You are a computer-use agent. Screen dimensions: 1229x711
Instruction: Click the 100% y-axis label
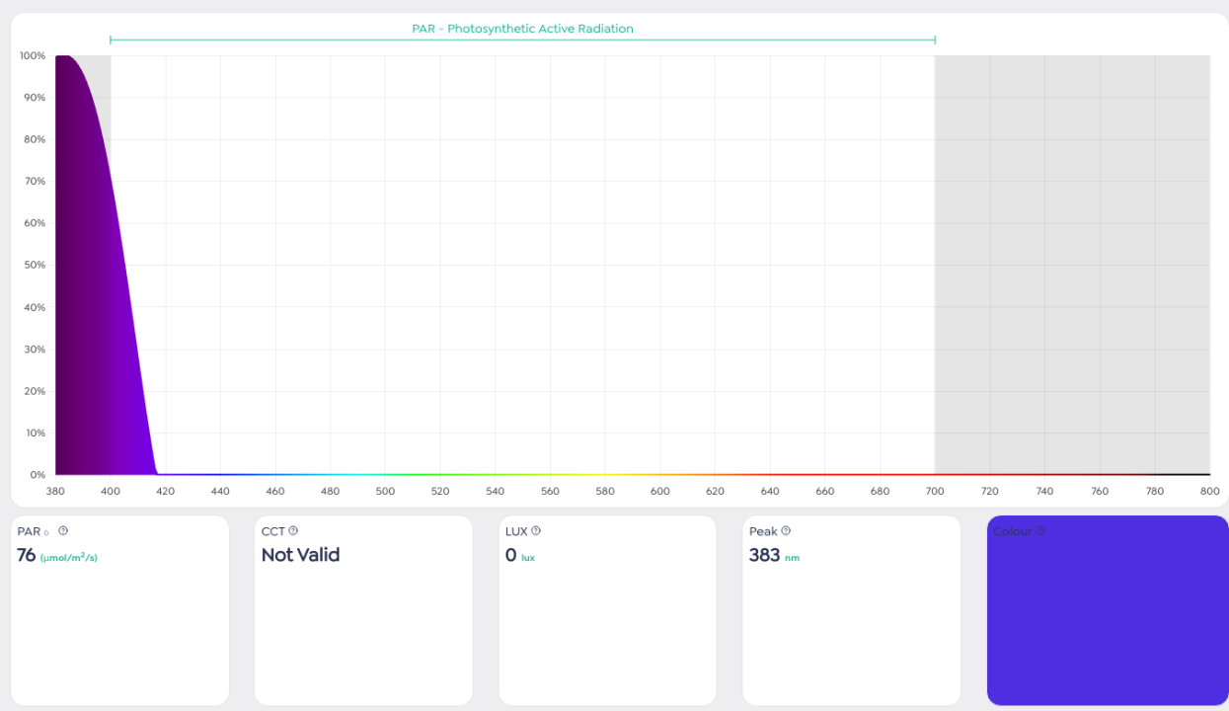(x=33, y=55)
